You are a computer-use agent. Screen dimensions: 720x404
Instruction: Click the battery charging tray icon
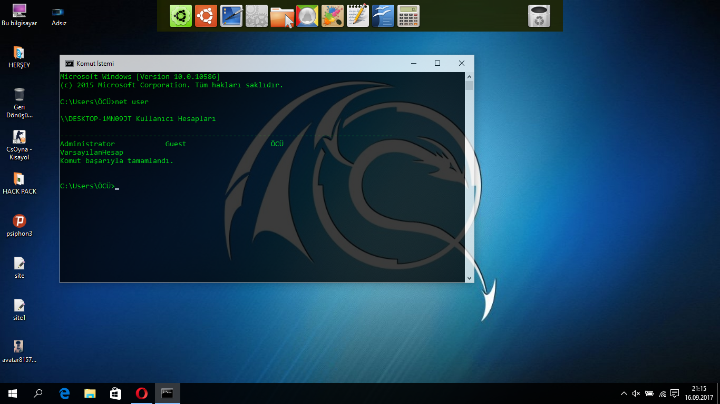coord(649,393)
